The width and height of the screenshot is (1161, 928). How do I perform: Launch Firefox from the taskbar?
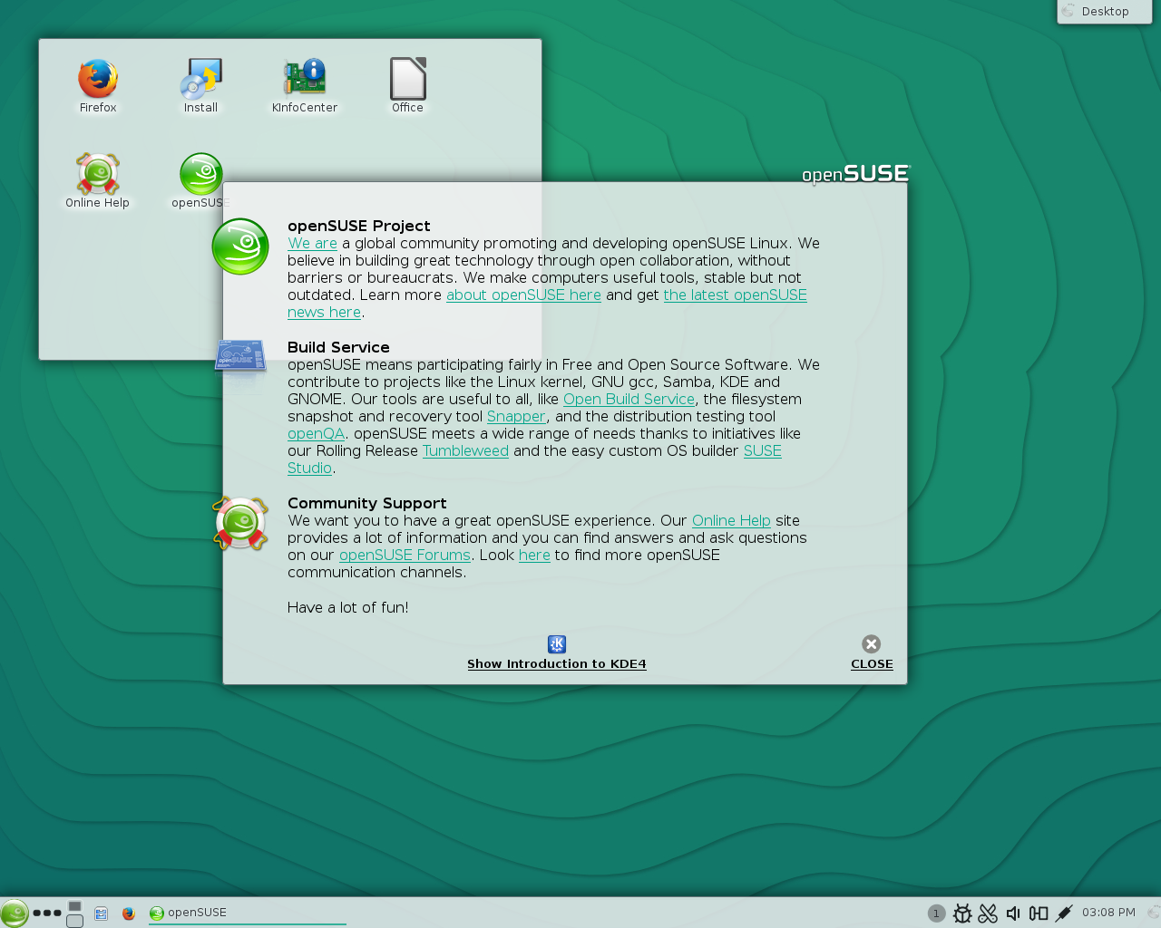pos(129,913)
